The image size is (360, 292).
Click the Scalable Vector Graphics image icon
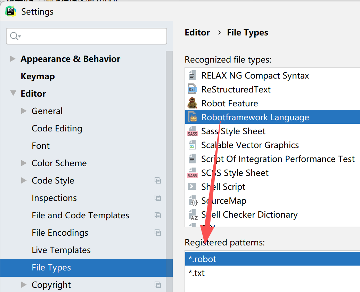click(x=192, y=145)
